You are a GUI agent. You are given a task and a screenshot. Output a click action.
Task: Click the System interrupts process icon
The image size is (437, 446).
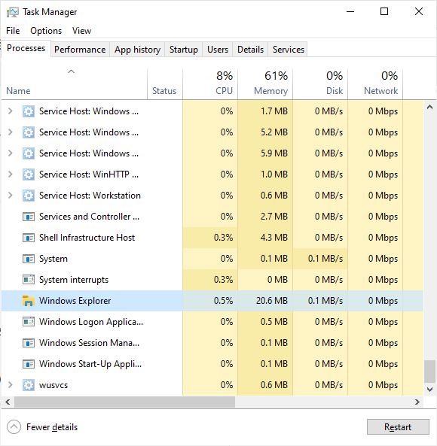point(28,280)
